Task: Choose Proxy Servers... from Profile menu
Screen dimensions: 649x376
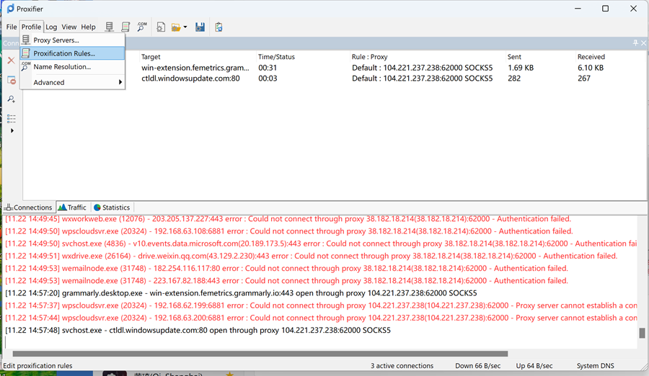Action: pyautogui.click(x=72, y=40)
